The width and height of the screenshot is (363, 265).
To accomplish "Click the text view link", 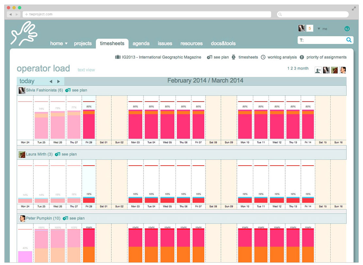I will pyautogui.click(x=86, y=70).
